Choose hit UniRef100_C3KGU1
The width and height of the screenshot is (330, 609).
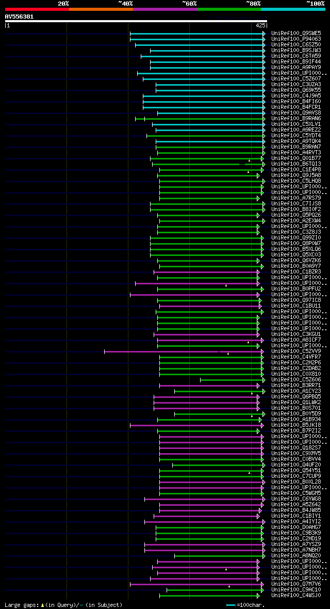pos(296,334)
